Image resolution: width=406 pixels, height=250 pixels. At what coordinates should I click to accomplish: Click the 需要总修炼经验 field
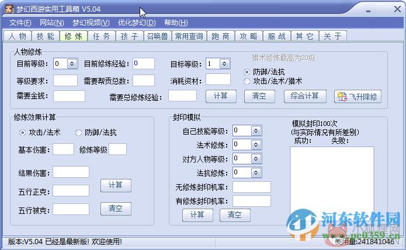(x=182, y=96)
